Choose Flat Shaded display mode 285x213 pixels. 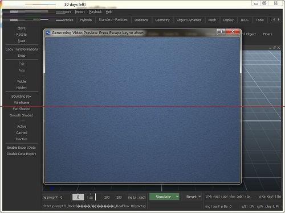pos(22,109)
